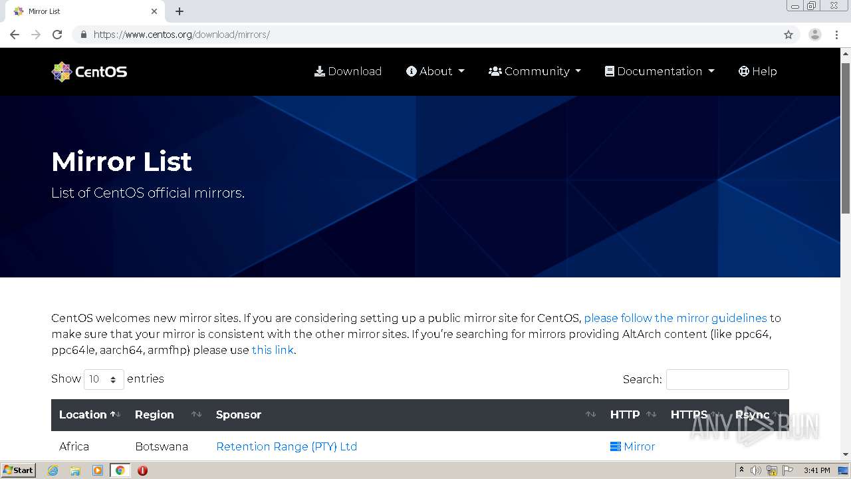
Task: Sort the table by Sponsor column
Action: [405, 414]
